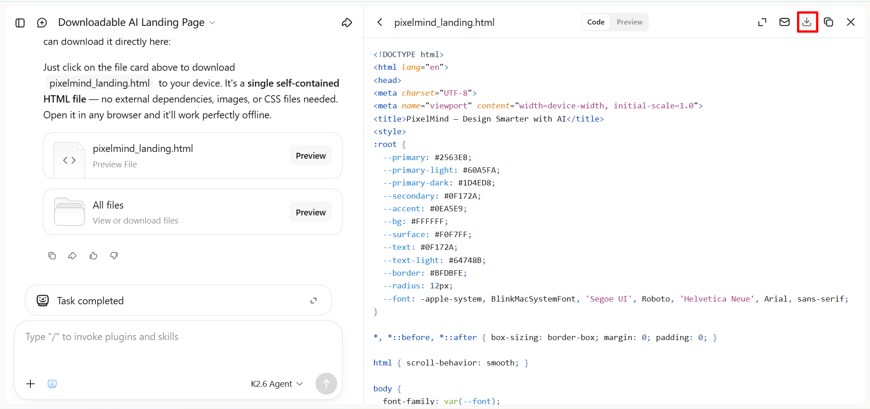
Task: Click the --primary-dark: #1D4ED8 code line
Action: tap(439, 183)
